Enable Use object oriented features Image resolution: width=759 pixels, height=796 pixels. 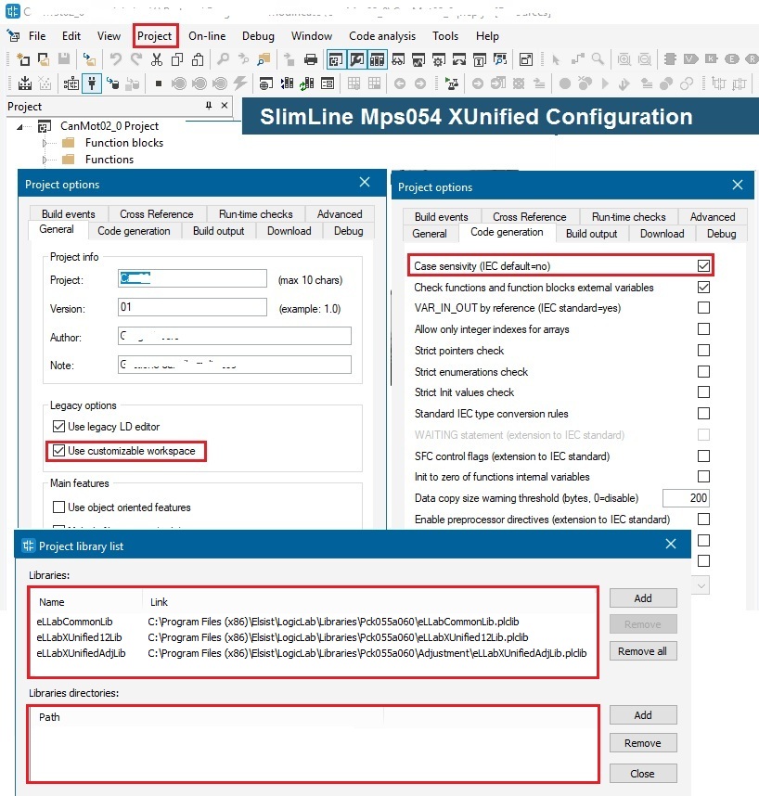pyautogui.click(x=58, y=507)
